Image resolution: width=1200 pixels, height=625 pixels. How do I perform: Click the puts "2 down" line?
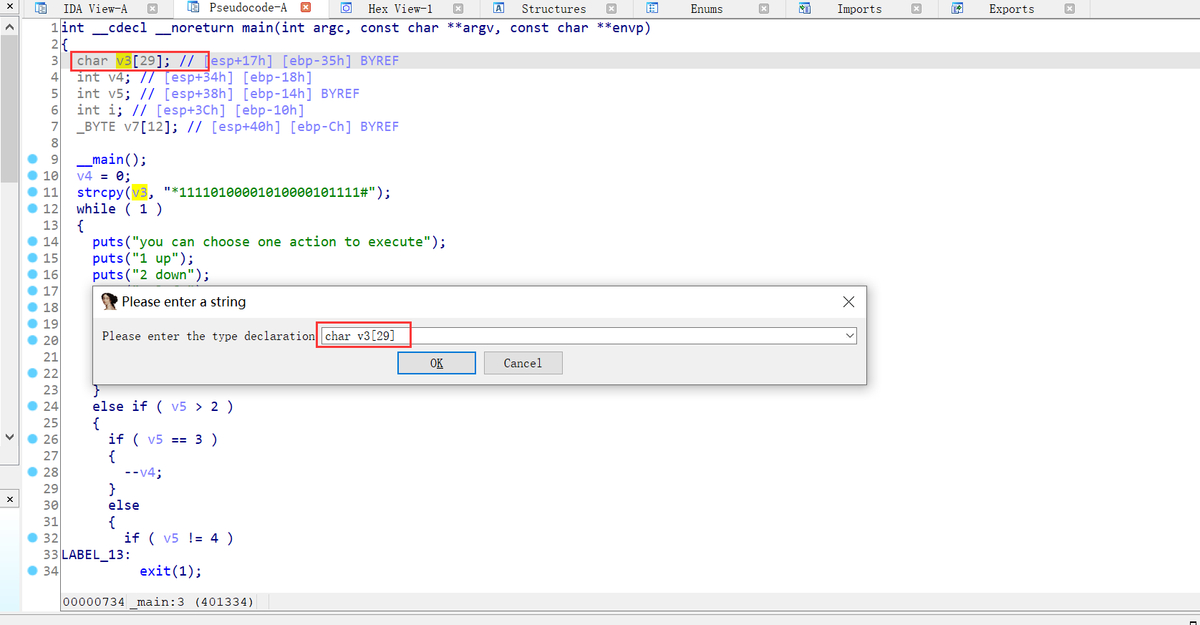pos(151,275)
